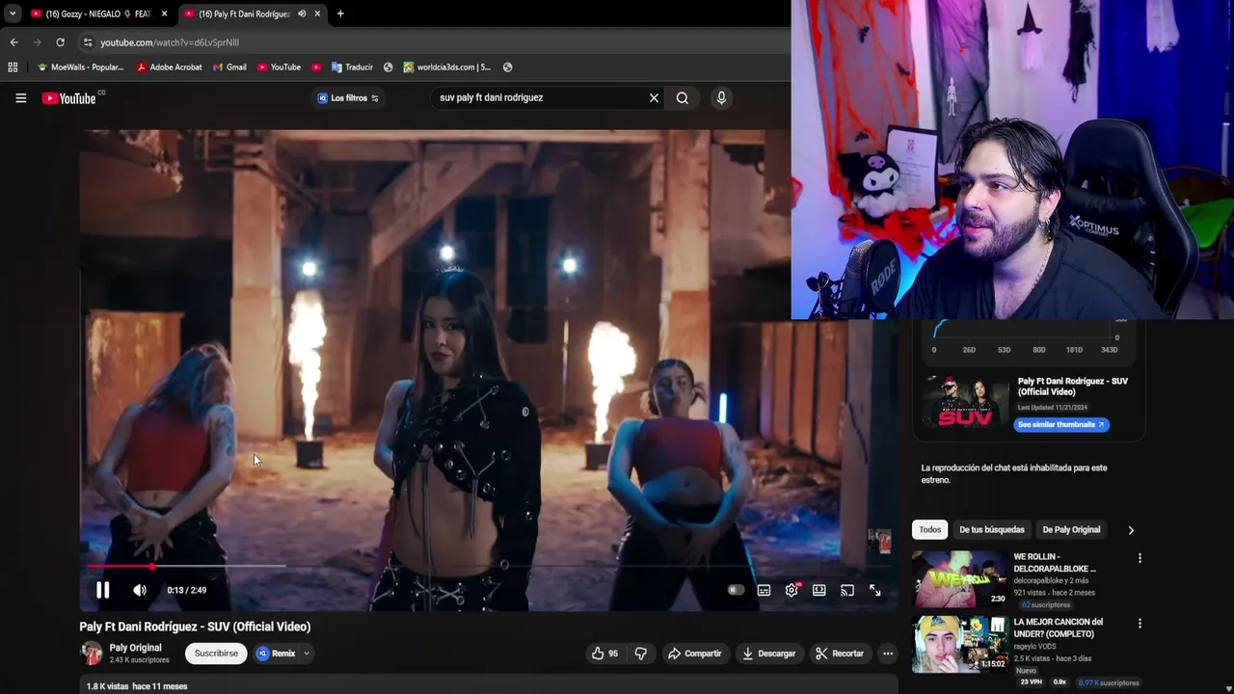Open LA MEJOR CANCION del UNDER thumbnail
The height and width of the screenshot is (694, 1234).
pyautogui.click(x=960, y=645)
